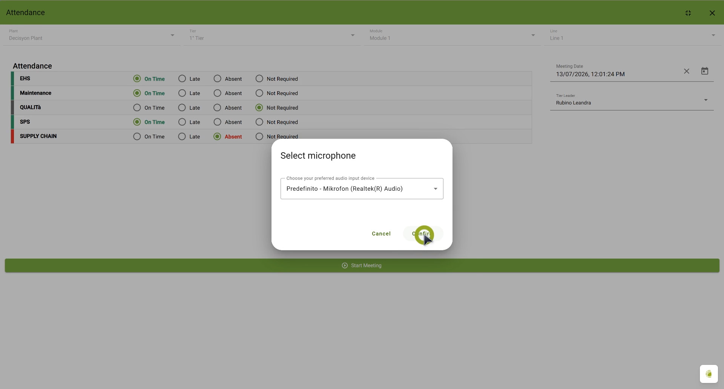Click the SPS row label
This screenshot has width=724, height=389.
[25, 122]
